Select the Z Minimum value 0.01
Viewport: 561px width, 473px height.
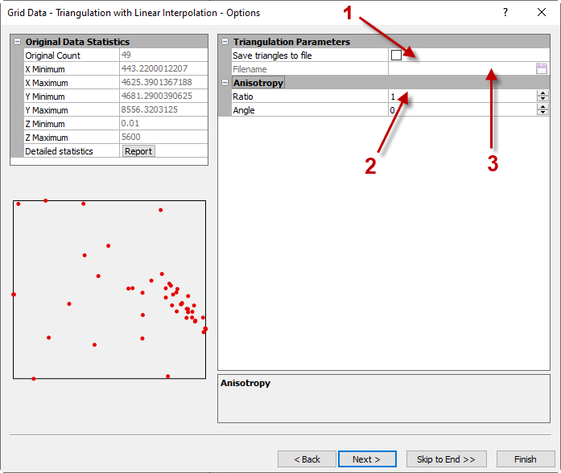coord(130,123)
